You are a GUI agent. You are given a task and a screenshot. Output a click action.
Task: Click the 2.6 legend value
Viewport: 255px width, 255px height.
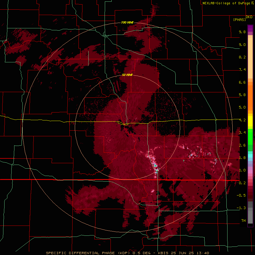[x=242, y=145]
